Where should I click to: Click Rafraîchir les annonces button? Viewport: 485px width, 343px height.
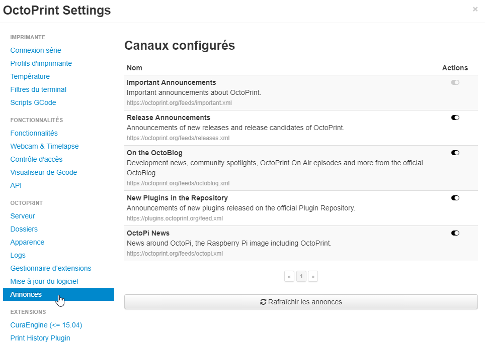[x=301, y=302]
